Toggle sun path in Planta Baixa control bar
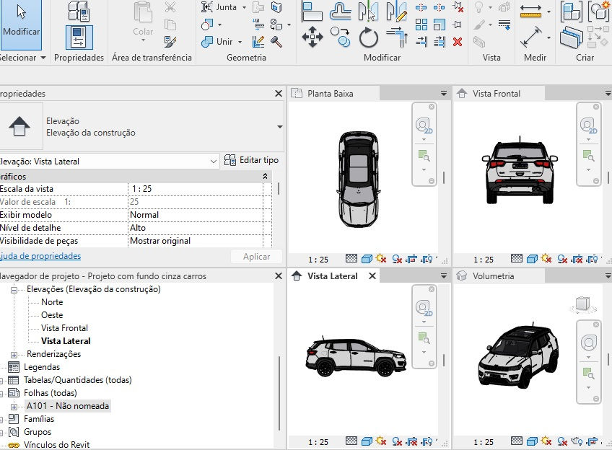The width and height of the screenshot is (612, 450). (381, 259)
